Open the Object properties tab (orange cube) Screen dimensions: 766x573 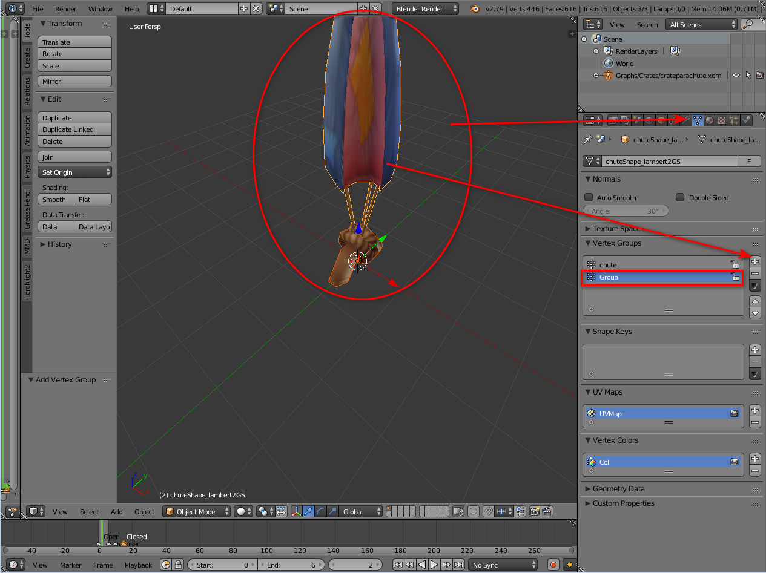click(x=661, y=120)
